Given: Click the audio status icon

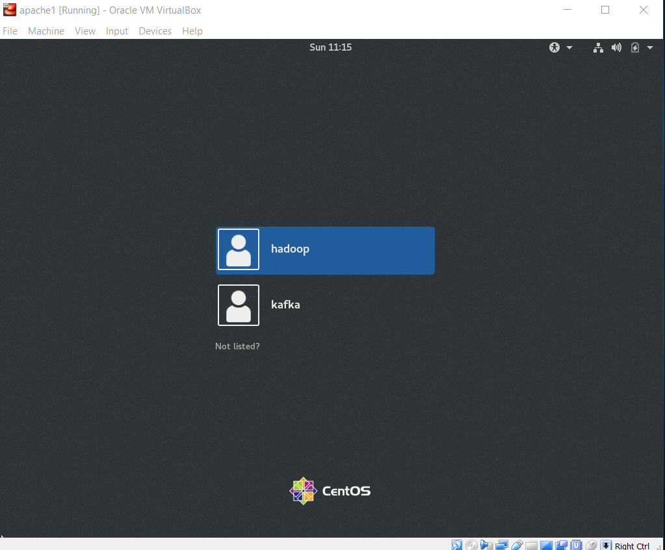Looking at the screenshot, I should 486,545.
